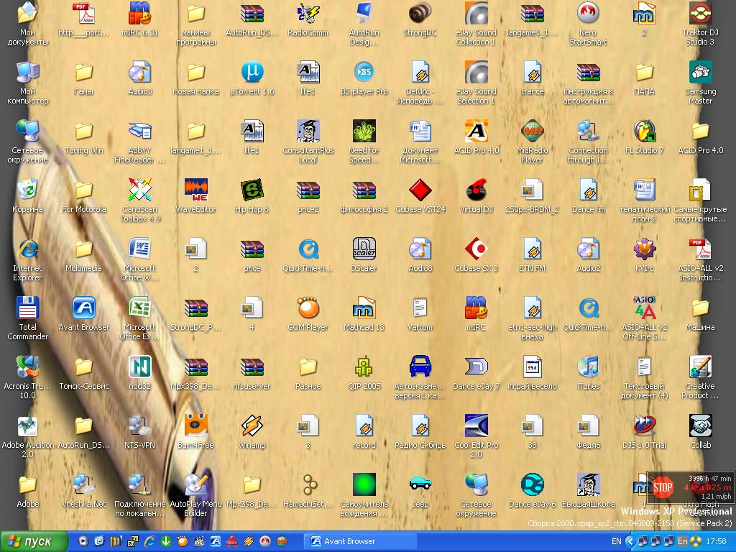
Task: Open the Tuning Win folder
Action: pyautogui.click(x=84, y=132)
